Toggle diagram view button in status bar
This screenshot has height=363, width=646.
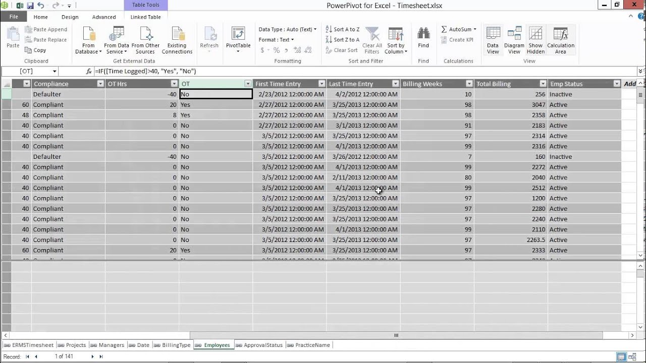[x=632, y=357]
